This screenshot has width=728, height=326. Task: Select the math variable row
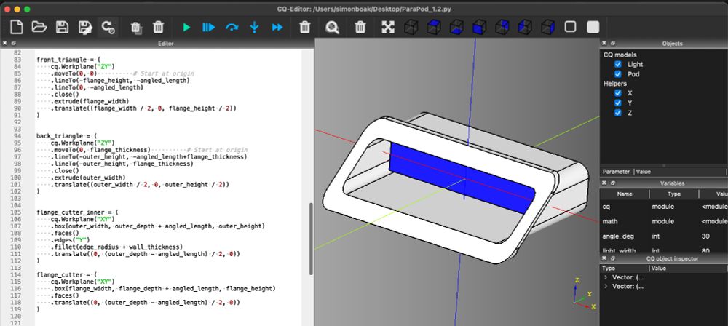pyautogui.click(x=664, y=221)
